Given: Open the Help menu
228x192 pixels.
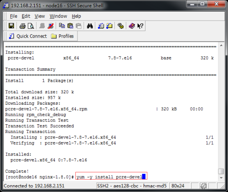Looking at the screenshot, I should [76, 16].
